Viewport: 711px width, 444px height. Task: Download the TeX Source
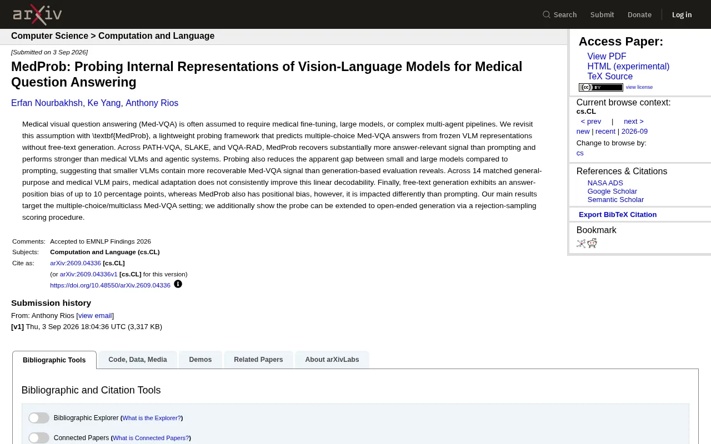coord(610,77)
